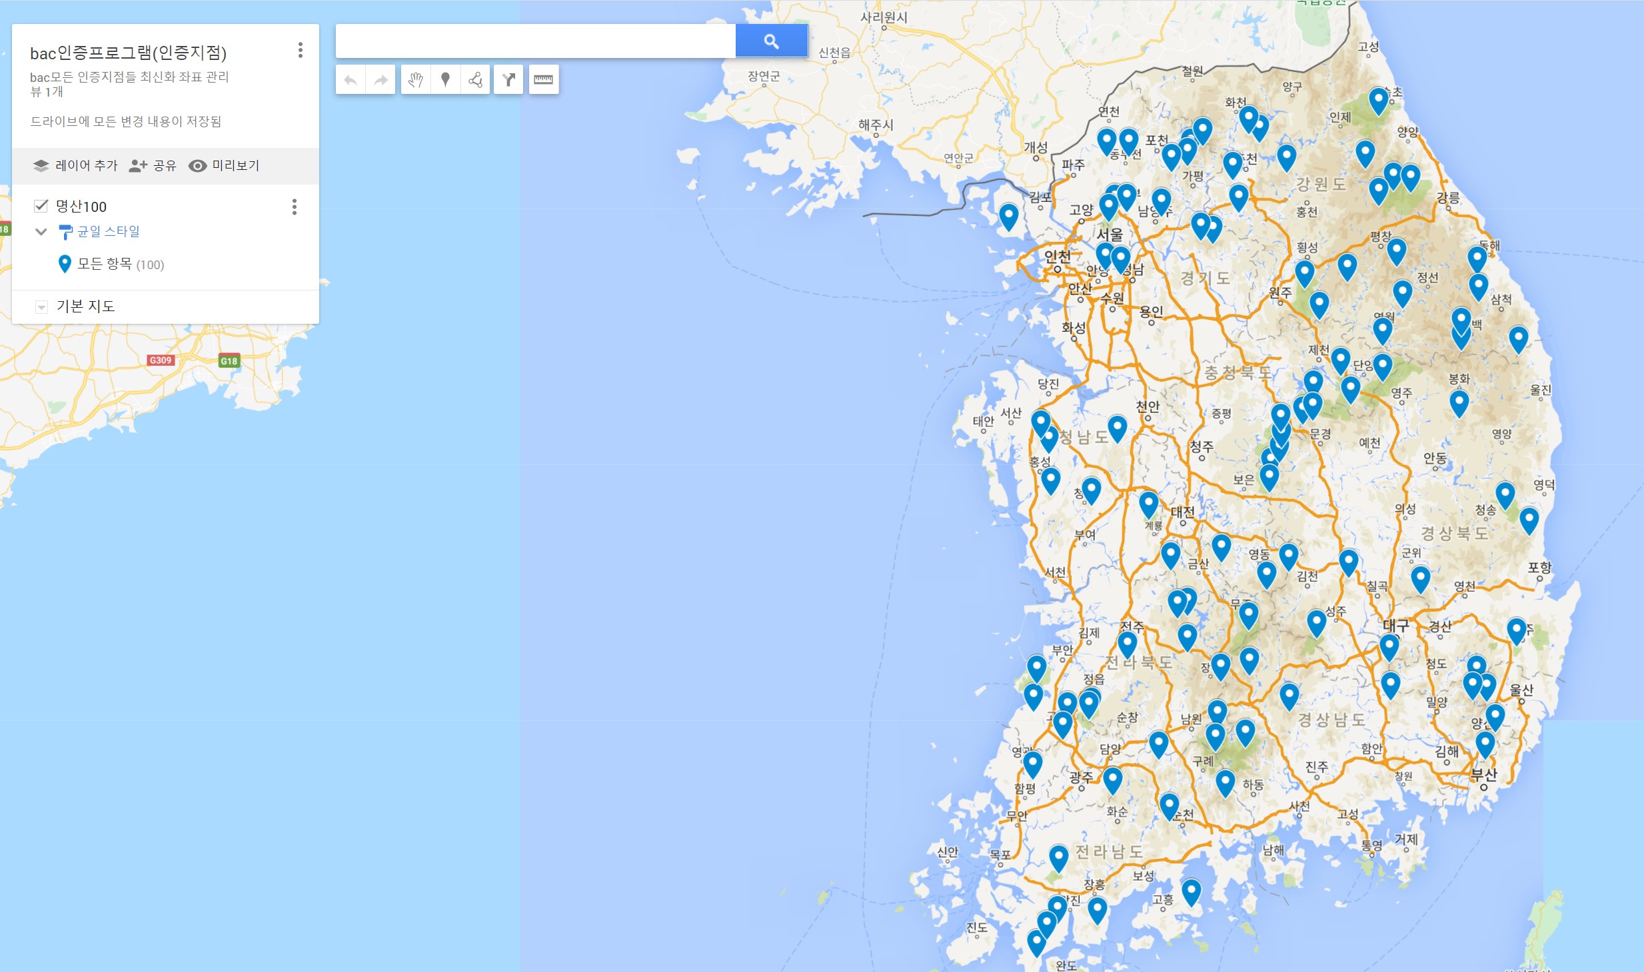The image size is (1644, 972).
Task: Open the 균일 스타일 style link
Action: click(x=108, y=231)
